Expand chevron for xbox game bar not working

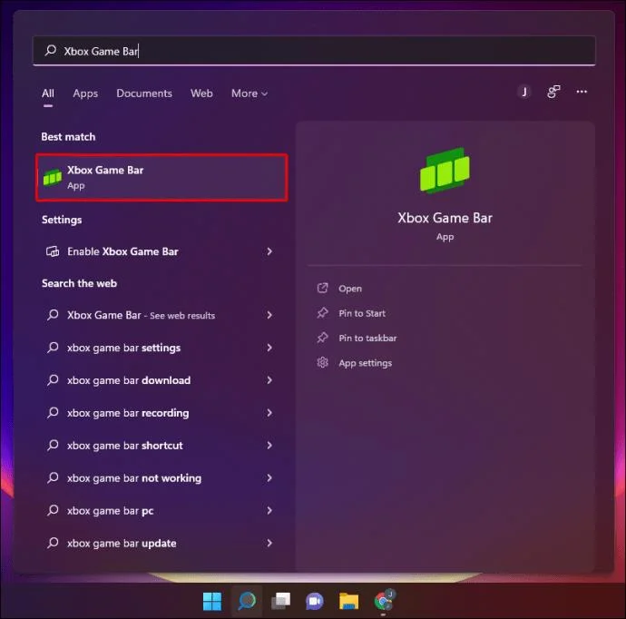pos(269,478)
